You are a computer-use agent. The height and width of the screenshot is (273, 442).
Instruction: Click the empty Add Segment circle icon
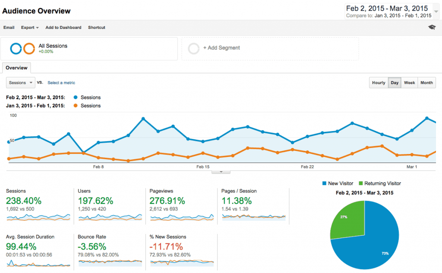coord(194,48)
